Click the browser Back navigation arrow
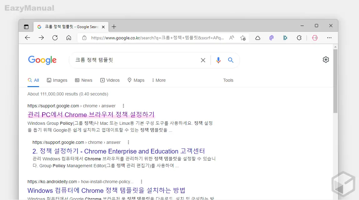Viewport: 359px width, 200px height. click(x=27, y=38)
